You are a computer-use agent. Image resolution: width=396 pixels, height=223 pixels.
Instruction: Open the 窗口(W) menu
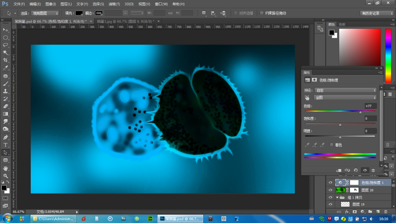pyautogui.click(x=161, y=4)
